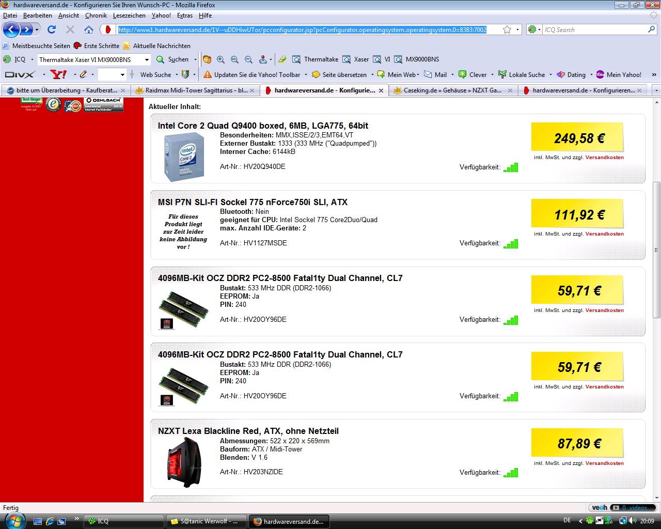Reload the page using the refresh icon
661x529 pixels.
(x=52, y=29)
